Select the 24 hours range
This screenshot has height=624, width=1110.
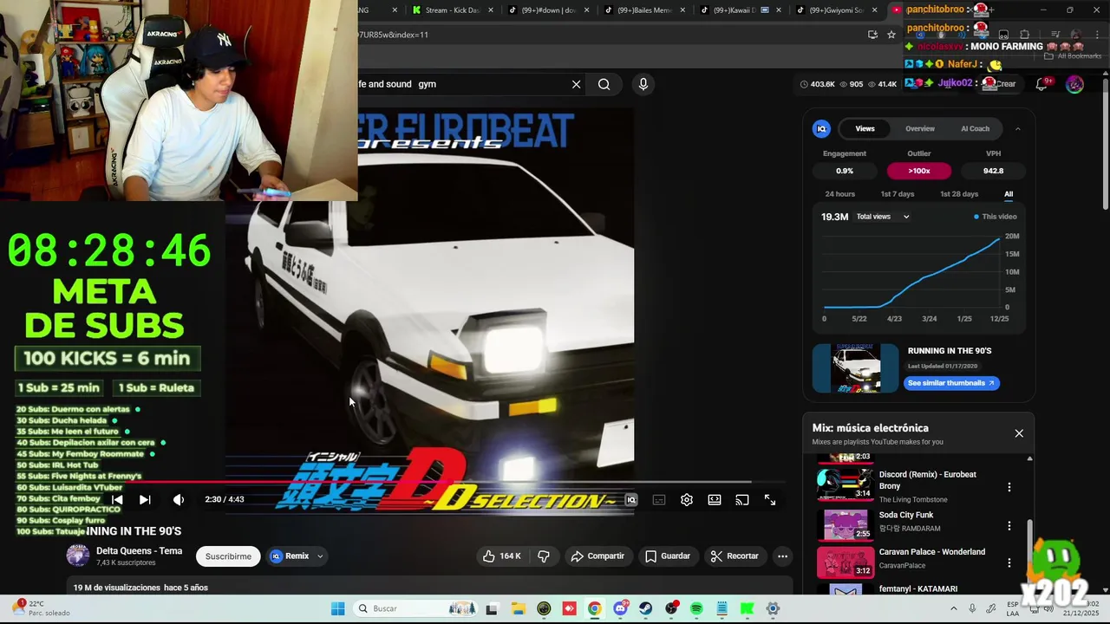(839, 194)
